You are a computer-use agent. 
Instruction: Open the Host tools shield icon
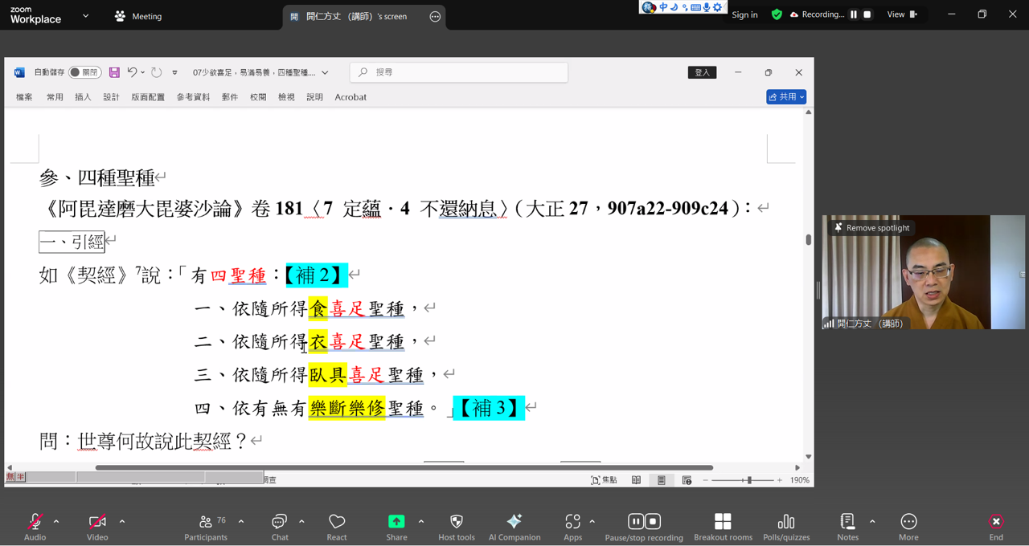(457, 522)
